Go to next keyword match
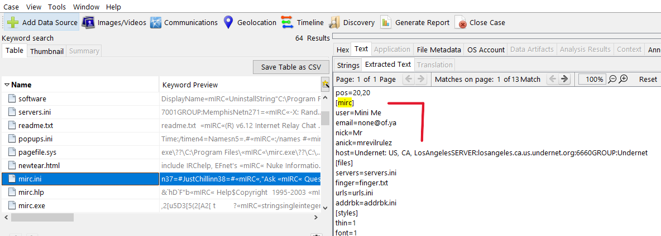The width and height of the screenshot is (661, 236). click(x=564, y=79)
